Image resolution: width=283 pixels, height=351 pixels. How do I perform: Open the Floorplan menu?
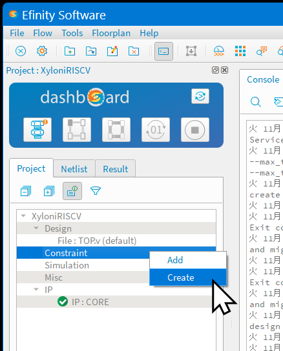[111, 33]
